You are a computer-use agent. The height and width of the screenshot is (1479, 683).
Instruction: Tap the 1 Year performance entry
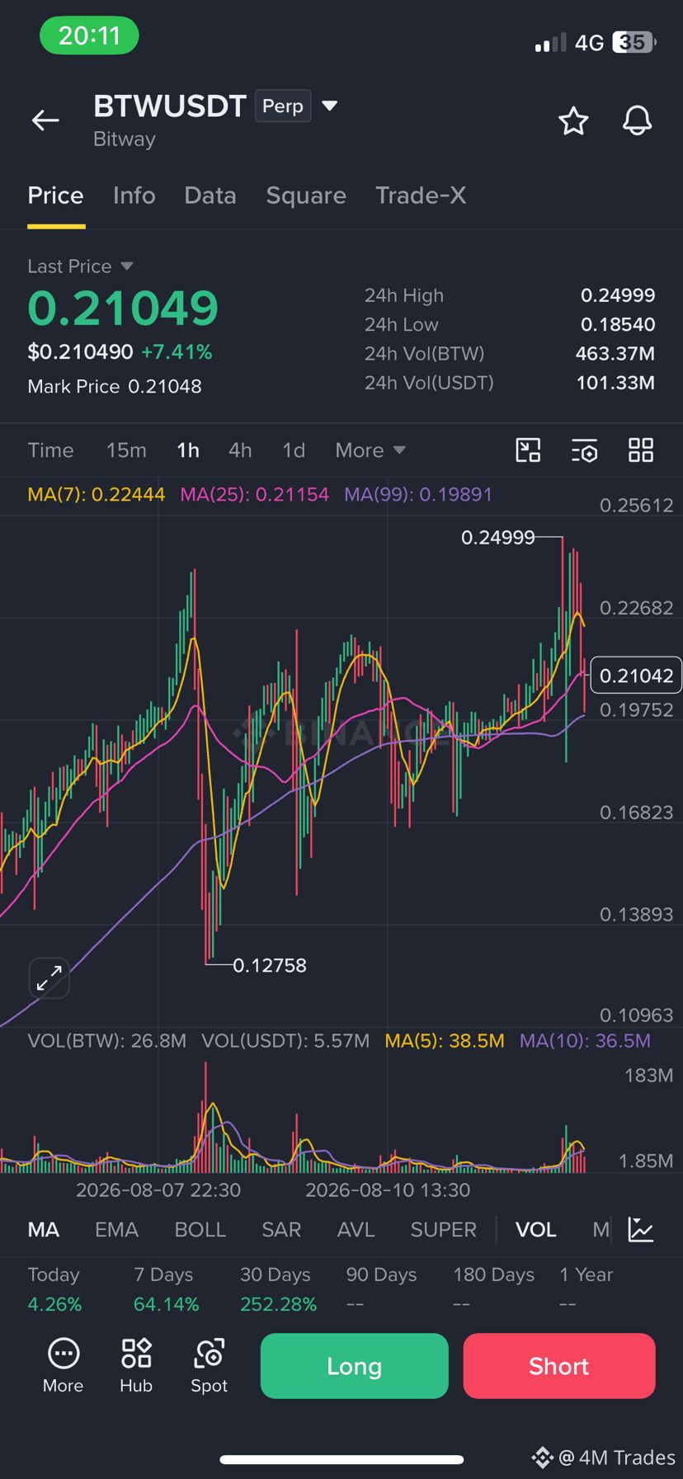(x=586, y=1289)
